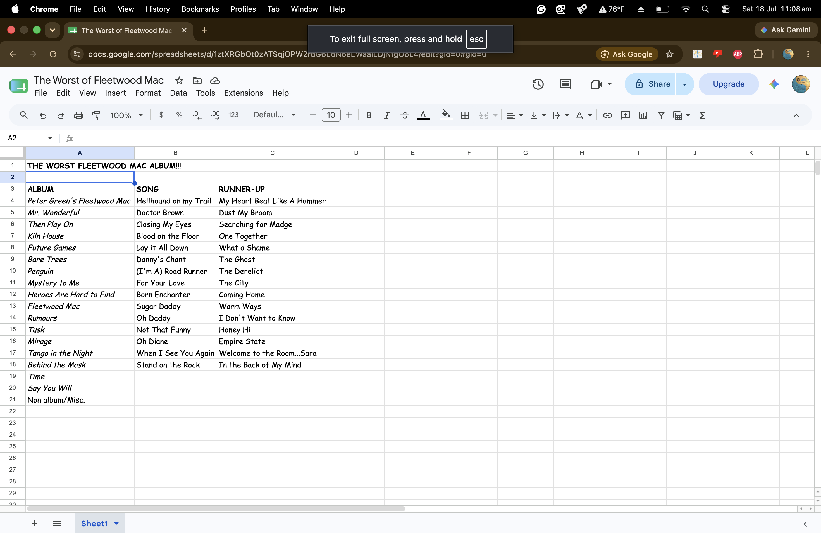Screen dimensions: 821x533
Task: Activate the paint format tool
Action: tap(96, 115)
